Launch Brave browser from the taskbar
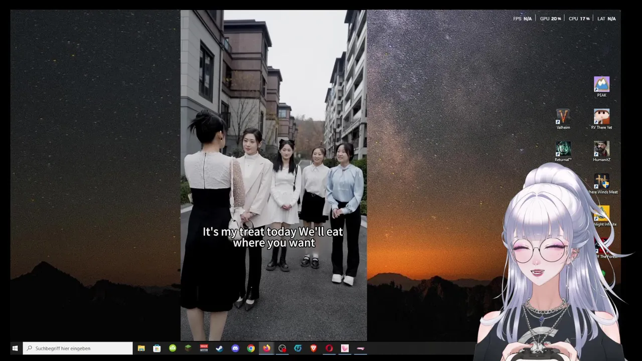Screen dimensions: 642x361 [x=313, y=348]
